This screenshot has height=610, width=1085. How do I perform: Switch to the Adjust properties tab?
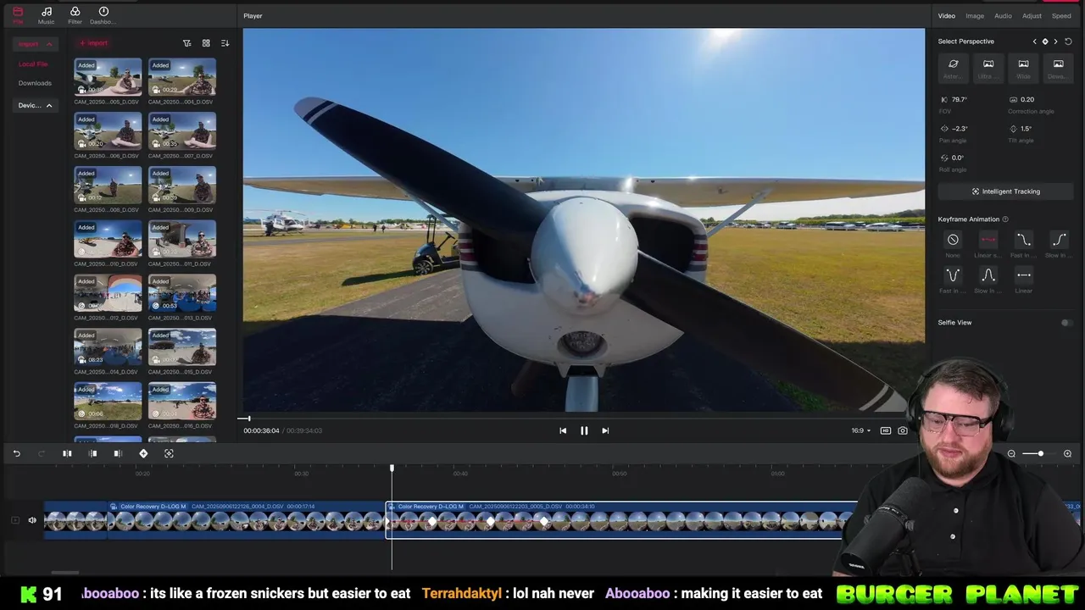pos(1032,16)
